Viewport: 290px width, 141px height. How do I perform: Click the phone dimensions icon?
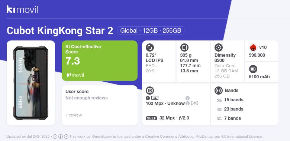click(184, 47)
